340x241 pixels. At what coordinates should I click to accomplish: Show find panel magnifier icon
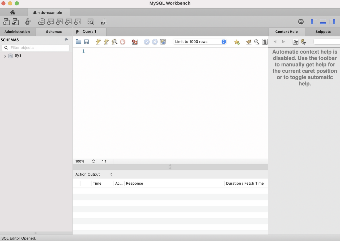point(257,42)
